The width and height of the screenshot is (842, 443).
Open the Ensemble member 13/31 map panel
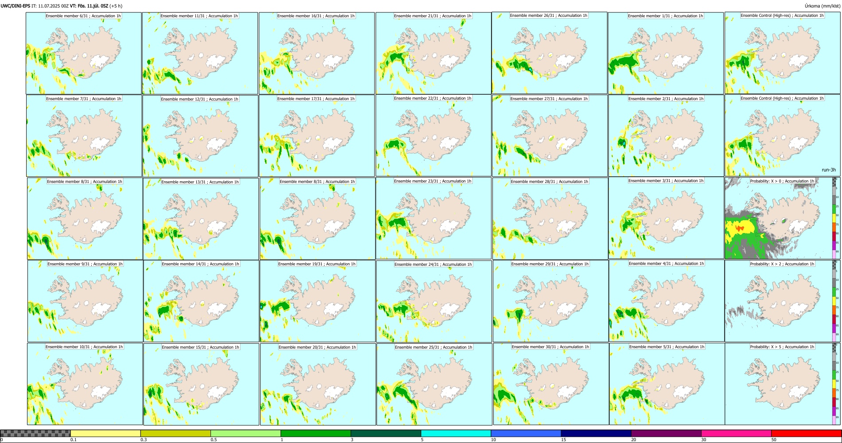pyautogui.click(x=201, y=219)
